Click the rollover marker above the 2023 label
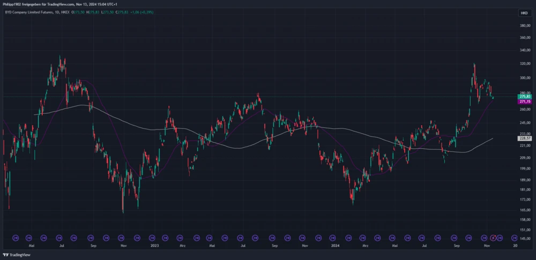Screen dimensions: 536x260 (153, 237)
